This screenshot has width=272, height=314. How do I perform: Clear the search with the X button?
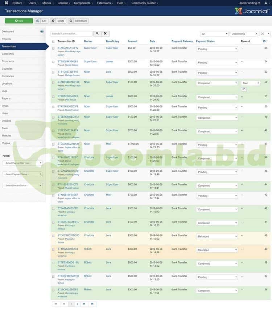(x=105, y=34)
